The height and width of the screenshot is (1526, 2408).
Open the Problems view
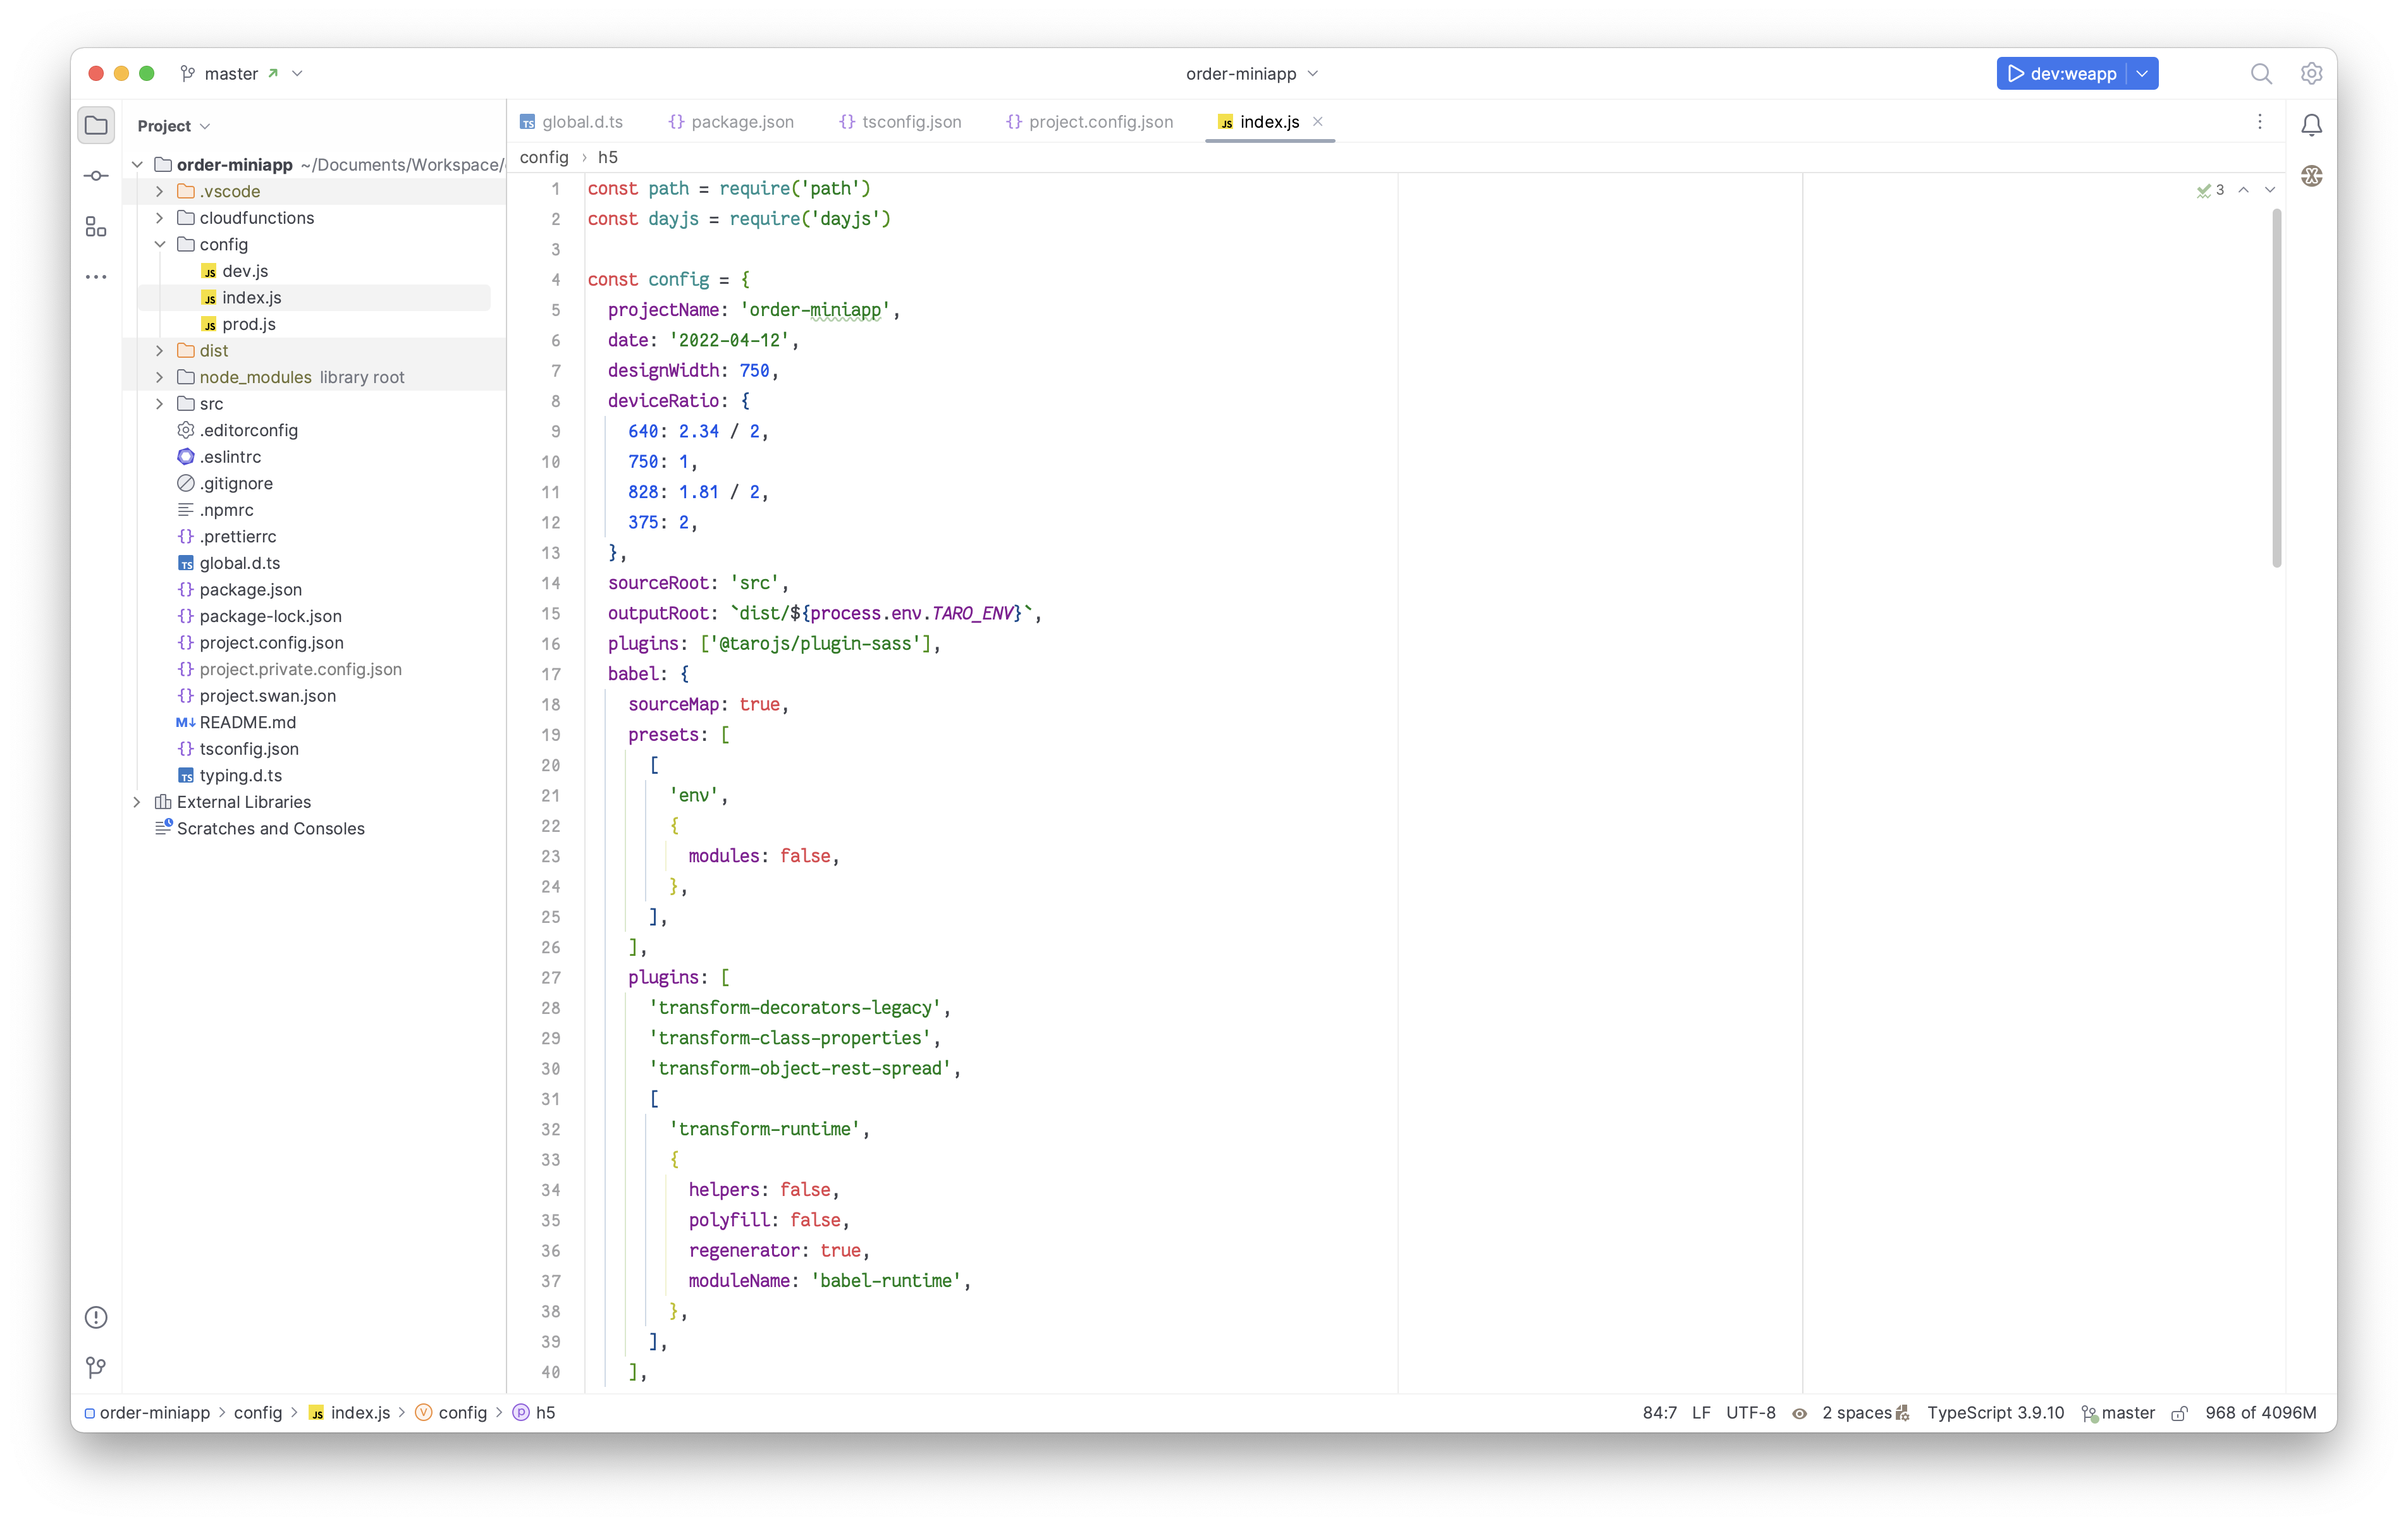tap(95, 1317)
